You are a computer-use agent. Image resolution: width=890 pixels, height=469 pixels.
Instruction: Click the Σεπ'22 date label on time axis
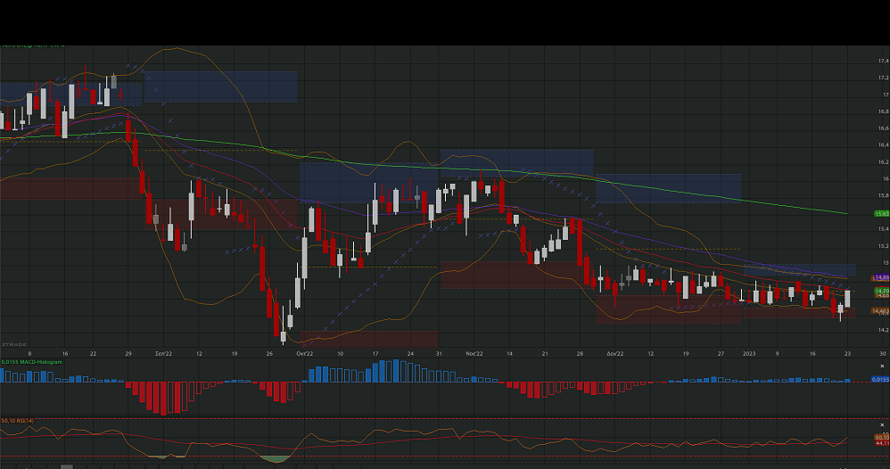pyautogui.click(x=163, y=354)
